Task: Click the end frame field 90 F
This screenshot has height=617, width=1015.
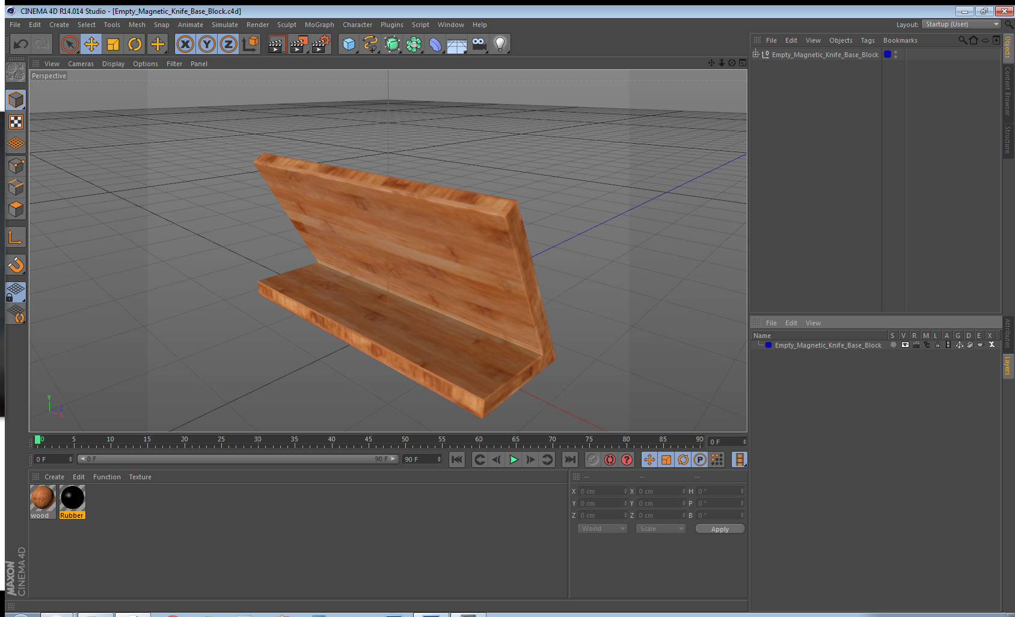Action: (x=422, y=459)
